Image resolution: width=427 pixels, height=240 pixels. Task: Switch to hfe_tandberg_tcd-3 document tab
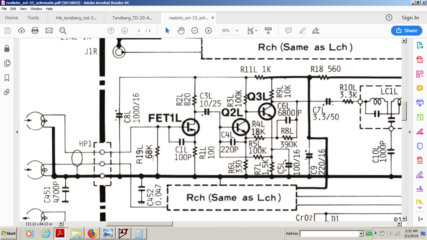coord(76,18)
